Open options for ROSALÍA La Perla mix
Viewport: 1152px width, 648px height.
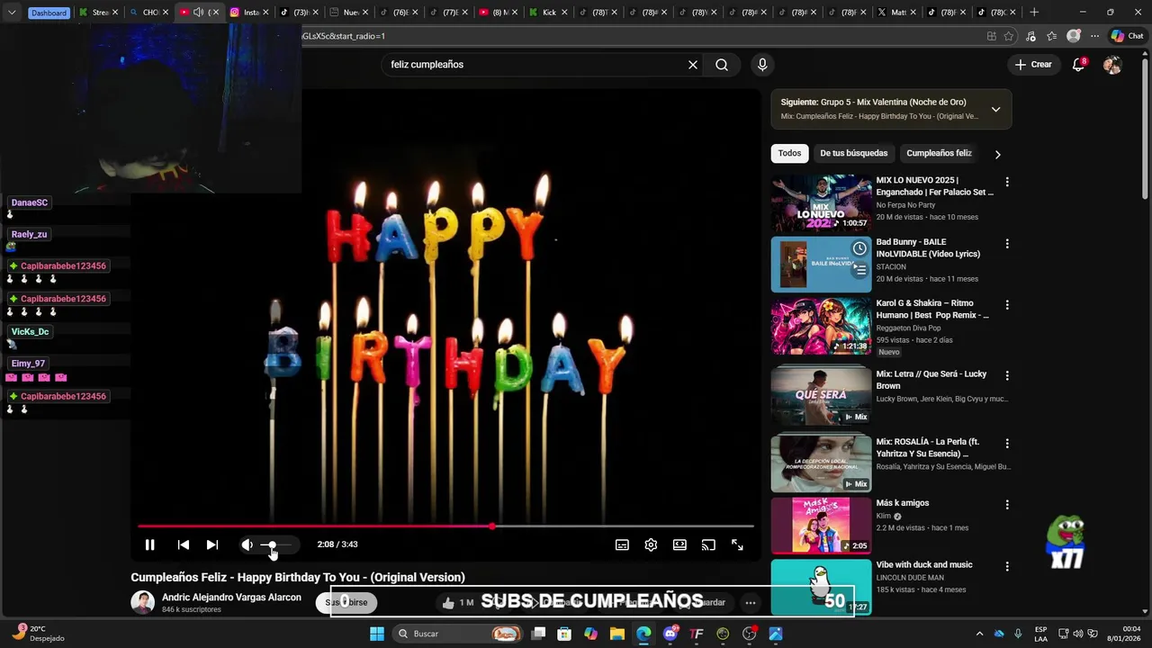[1007, 444]
